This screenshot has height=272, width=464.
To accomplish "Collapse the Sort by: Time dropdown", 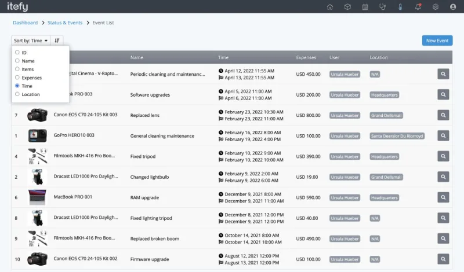I will [31, 41].
